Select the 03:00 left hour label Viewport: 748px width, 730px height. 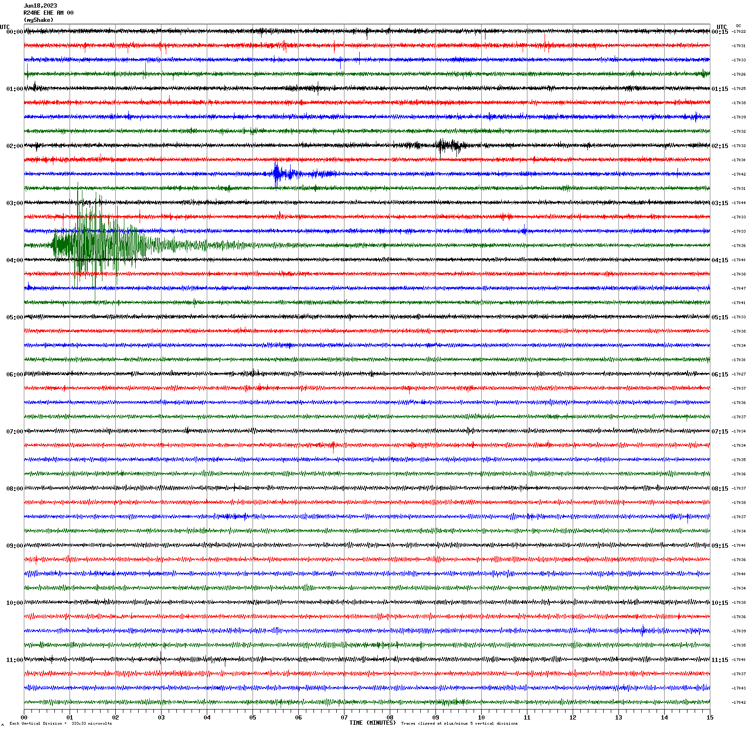15,203
